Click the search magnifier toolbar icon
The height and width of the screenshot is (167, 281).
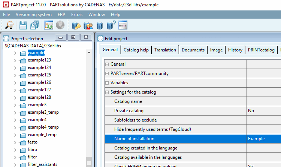(9, 25)
